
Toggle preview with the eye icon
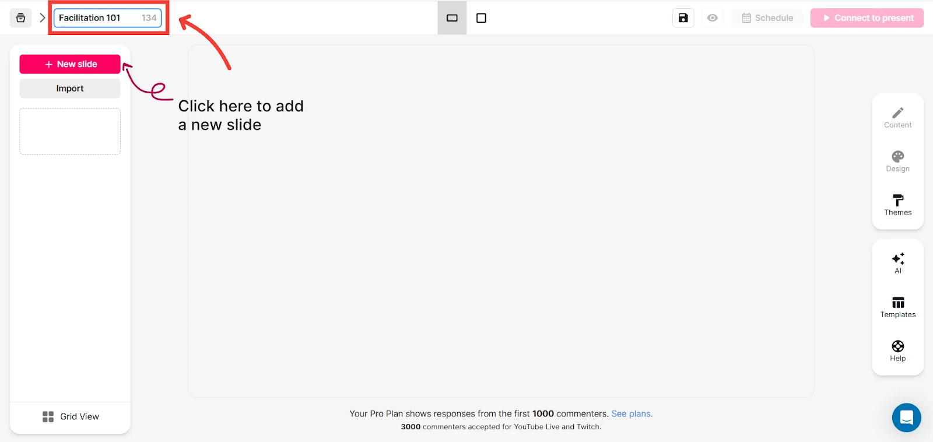(712, 18)
